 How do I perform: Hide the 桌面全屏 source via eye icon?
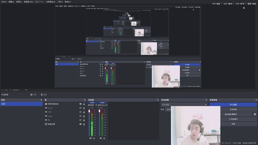click(80, 124)
